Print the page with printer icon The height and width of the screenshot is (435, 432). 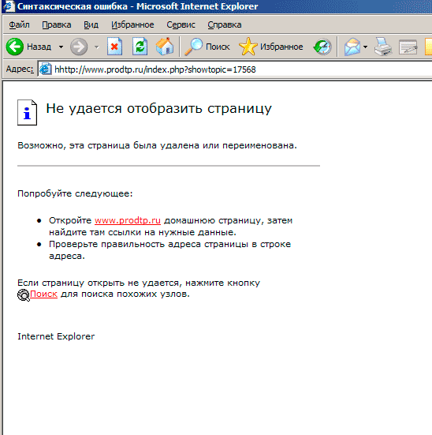(383, 47)
